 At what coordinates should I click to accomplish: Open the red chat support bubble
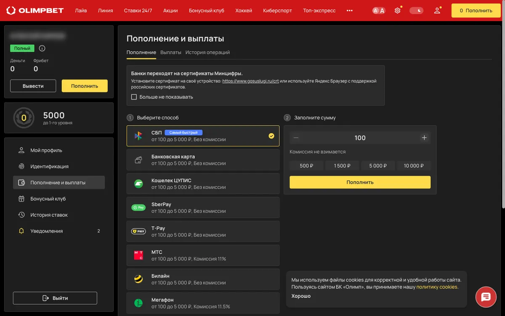point(486,297)
